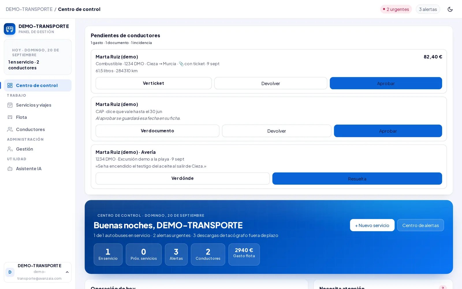Click the Flota bus icon in the sidebar
Image resolution: width=462 pixels, height=289 pixels.
point(10,117)
